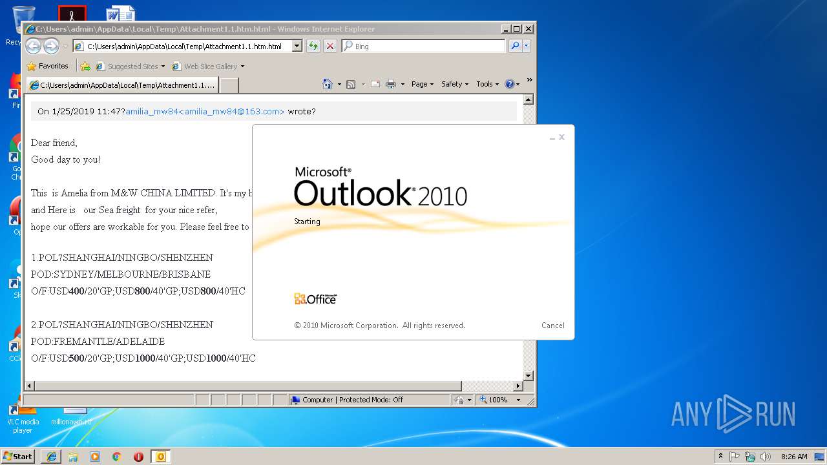Click the security lock icon in the status bar
827x465 pixels.
459,400
